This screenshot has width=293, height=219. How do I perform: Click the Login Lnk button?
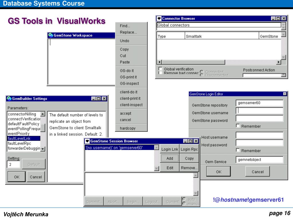(x=170, y=149)
